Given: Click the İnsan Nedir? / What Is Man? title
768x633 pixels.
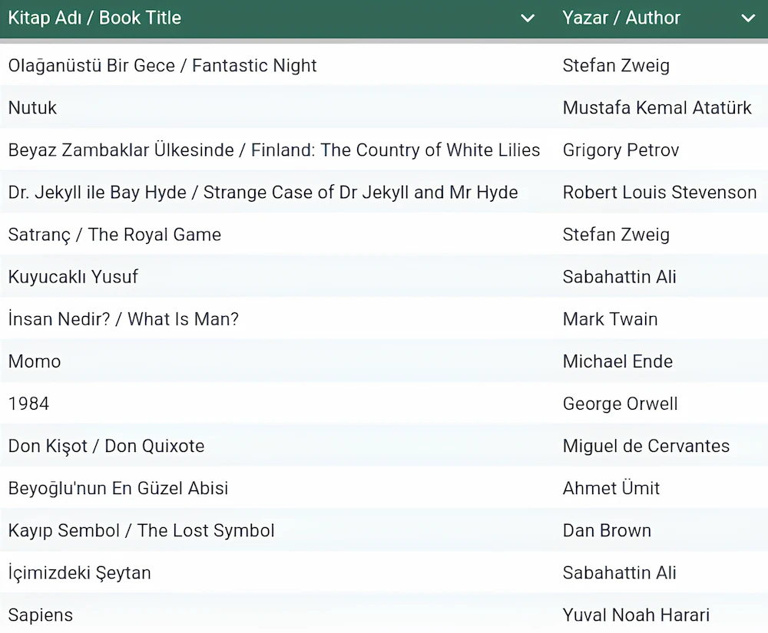Looking at the screenshot, I should pos(124,319).
